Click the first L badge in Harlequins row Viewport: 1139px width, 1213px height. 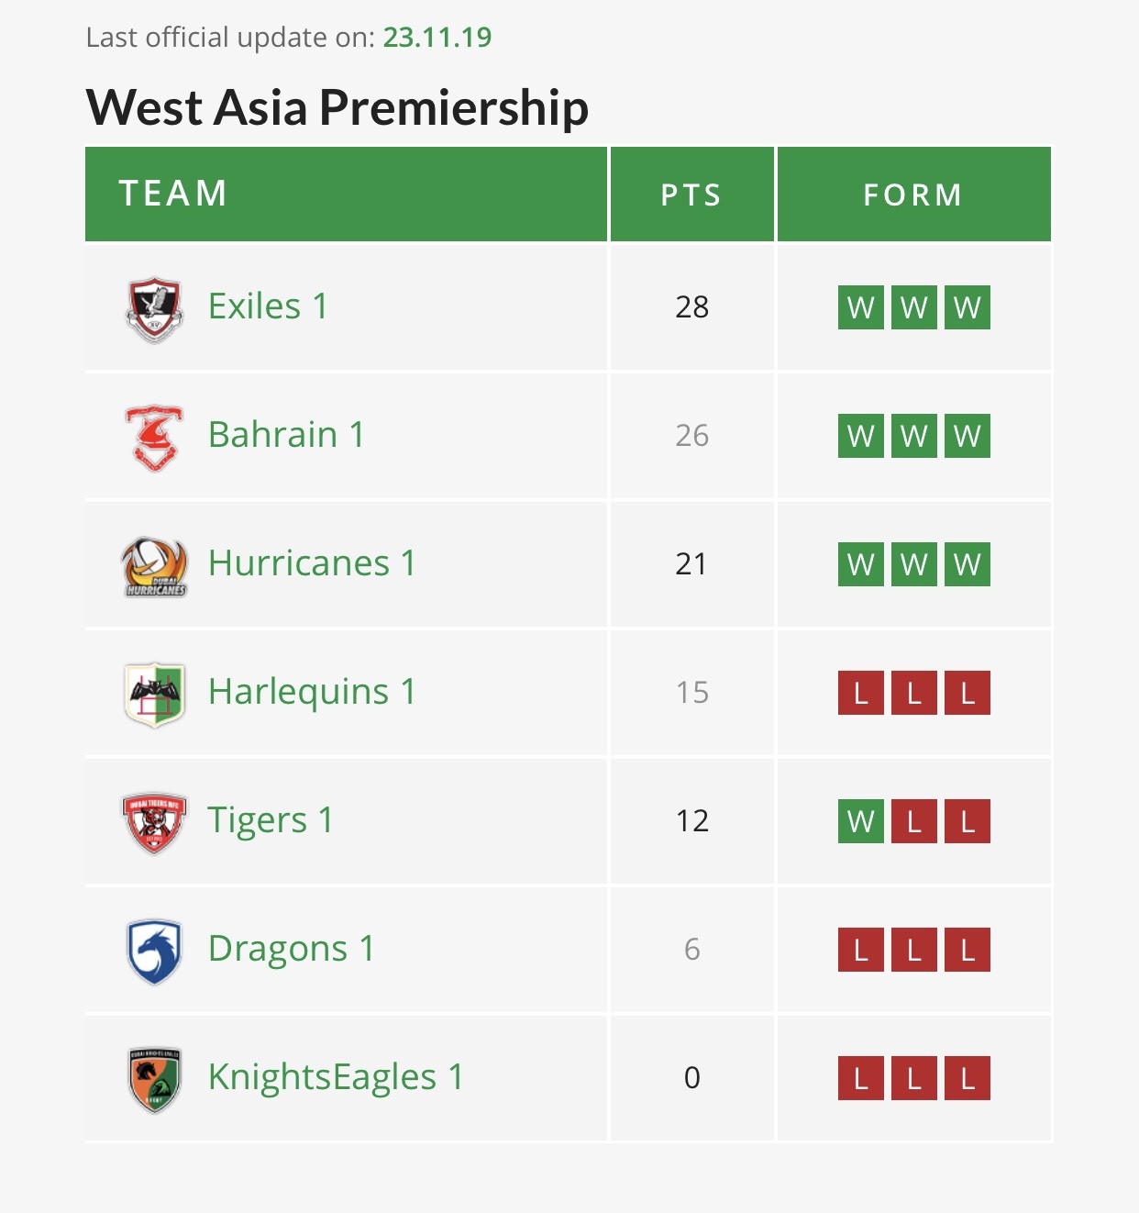click(861, 693)
